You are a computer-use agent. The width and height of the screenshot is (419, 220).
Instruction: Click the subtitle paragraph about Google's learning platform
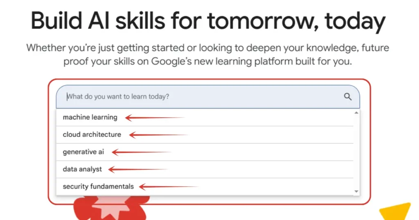[x=208, y=55]
